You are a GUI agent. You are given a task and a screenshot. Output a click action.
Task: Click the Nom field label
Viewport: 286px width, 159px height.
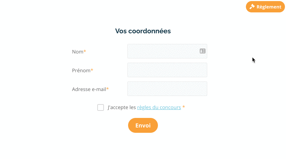78,52
